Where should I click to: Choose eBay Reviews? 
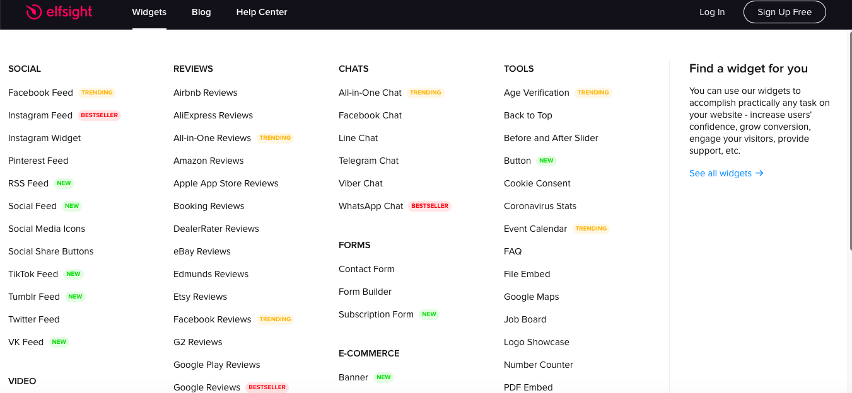(x=202, y=251)
